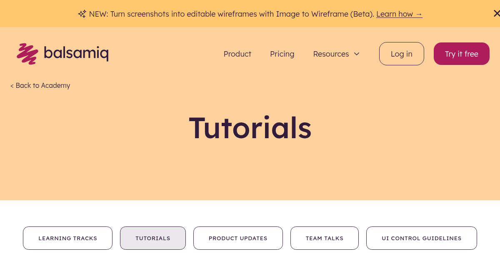Switch to the LEARNING TRACKS filter
This screenshot has height=261, width=500.
tap(67, 238)
